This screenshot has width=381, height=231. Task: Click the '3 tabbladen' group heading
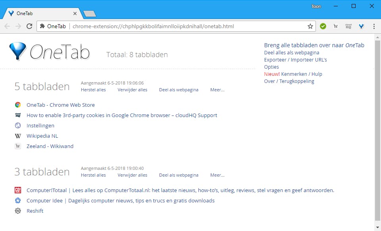[42, 172]
